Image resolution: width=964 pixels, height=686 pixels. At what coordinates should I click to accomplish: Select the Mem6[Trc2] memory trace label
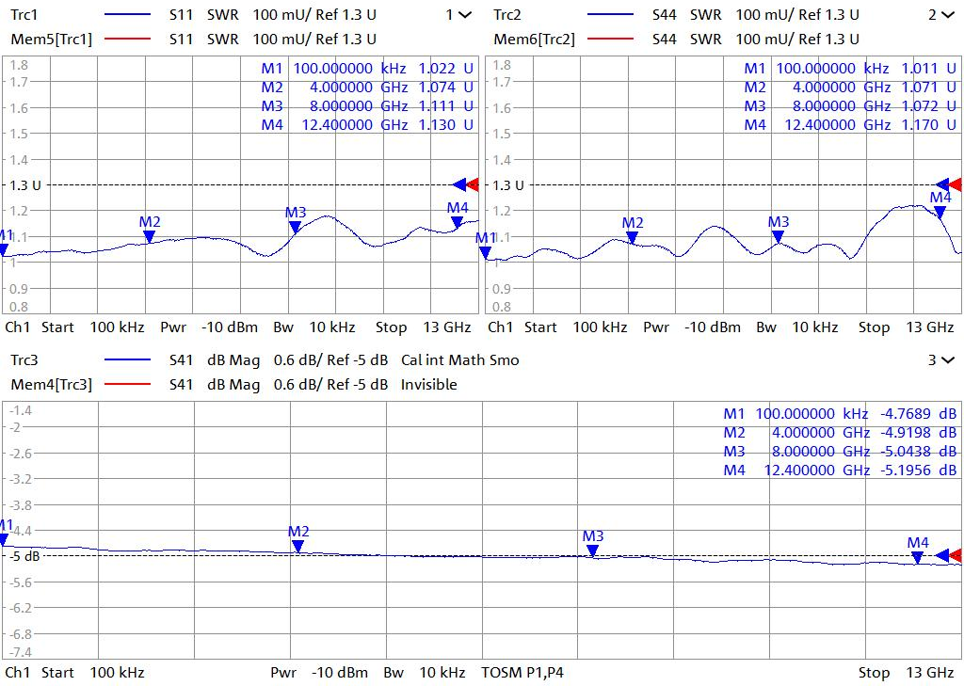[x=534, y=40]
